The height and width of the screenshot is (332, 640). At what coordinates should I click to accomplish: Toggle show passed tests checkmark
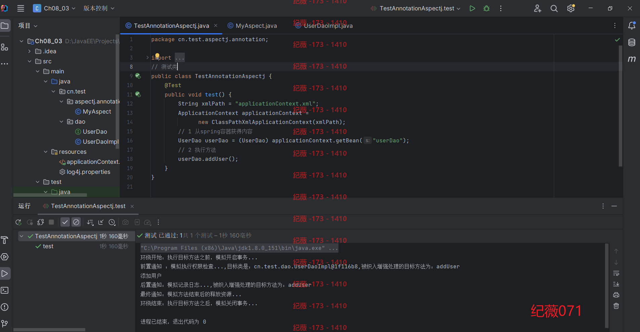[65, 222]
